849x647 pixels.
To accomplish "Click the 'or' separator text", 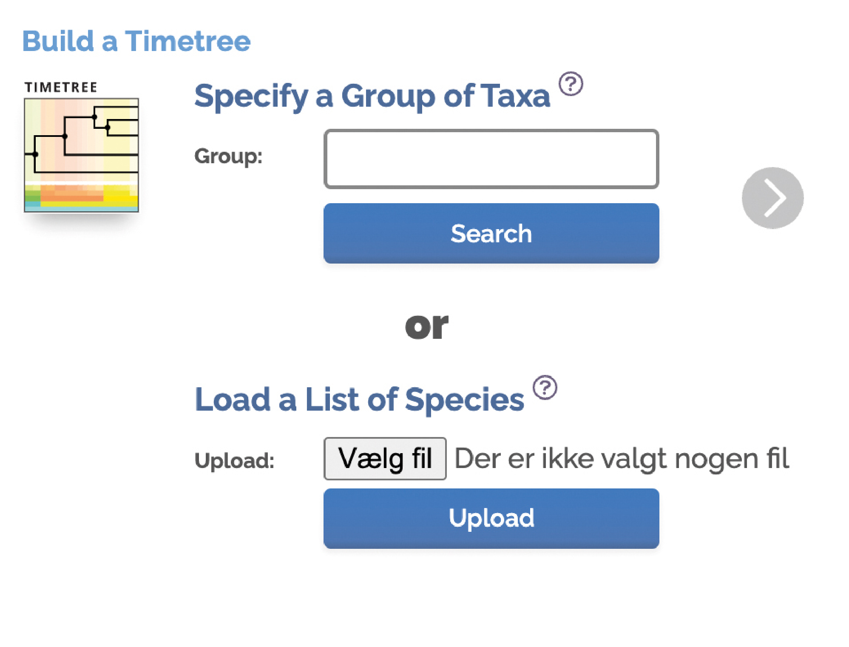I will (426, 326).
